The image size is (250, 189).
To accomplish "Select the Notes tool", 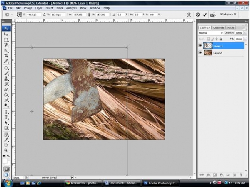I will click(6, 135).
